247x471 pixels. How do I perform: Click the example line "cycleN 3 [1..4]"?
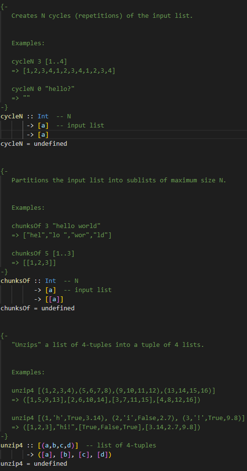(39, 62)
